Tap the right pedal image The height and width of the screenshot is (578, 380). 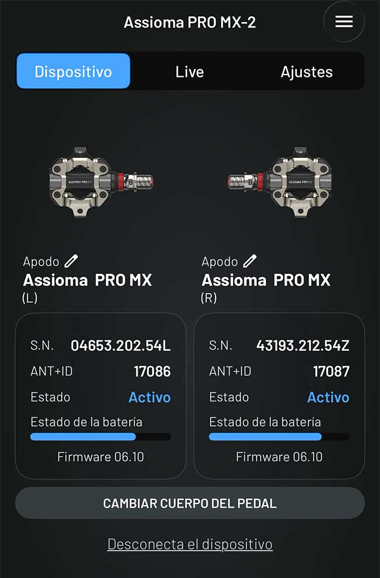pyautogui.click(x=279, y=183)
